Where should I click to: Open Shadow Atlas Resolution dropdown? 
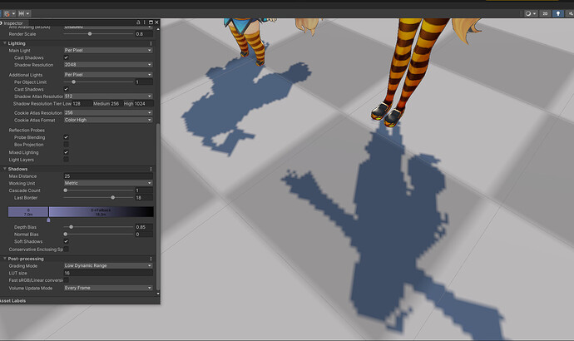(x=108, y=96)
